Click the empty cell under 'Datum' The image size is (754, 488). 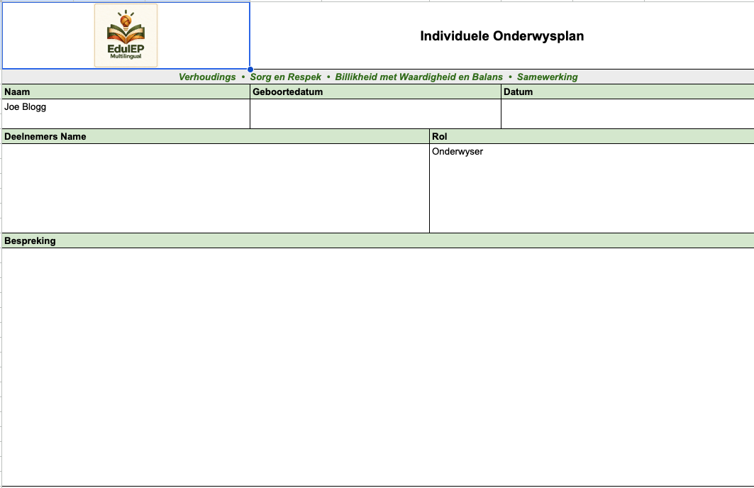(x=628, y=114)
